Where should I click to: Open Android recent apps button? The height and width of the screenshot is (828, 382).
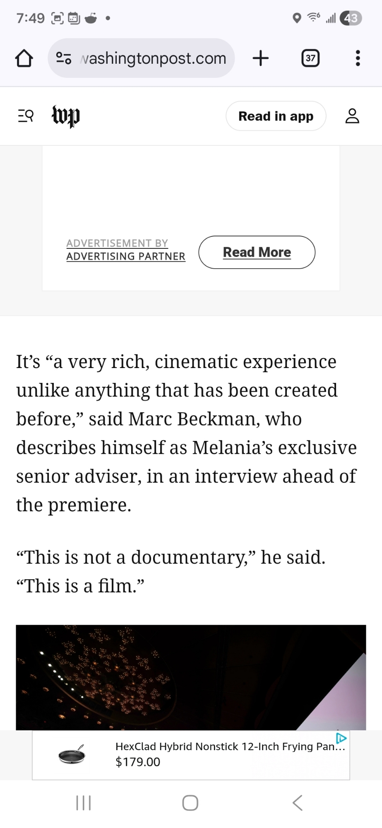pyautogui.click(x=84, y=803)
